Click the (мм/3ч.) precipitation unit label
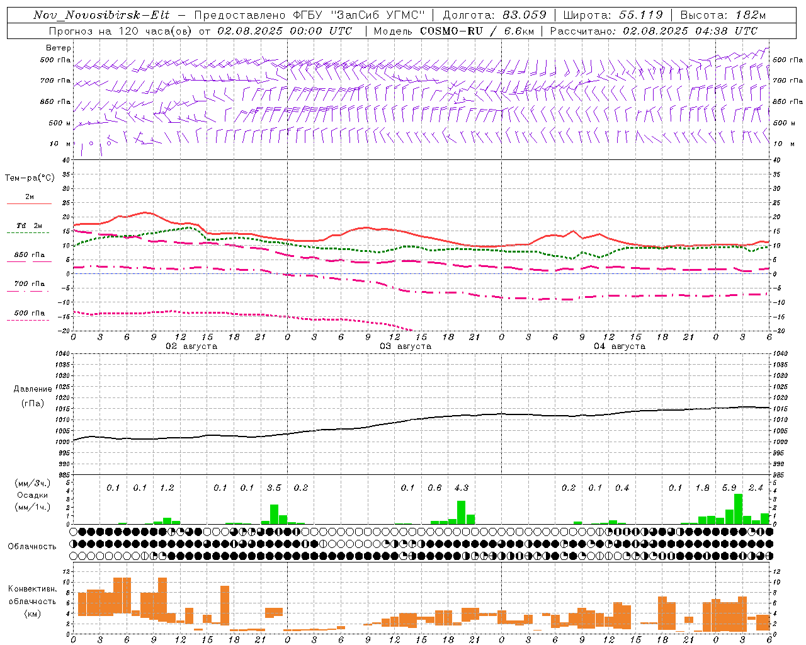806x645 pixels. click(x=33, y=483)
